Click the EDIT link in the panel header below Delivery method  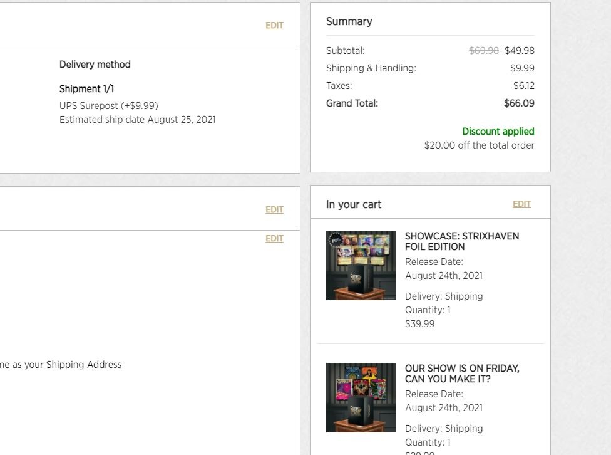click(x=274, y=210)
